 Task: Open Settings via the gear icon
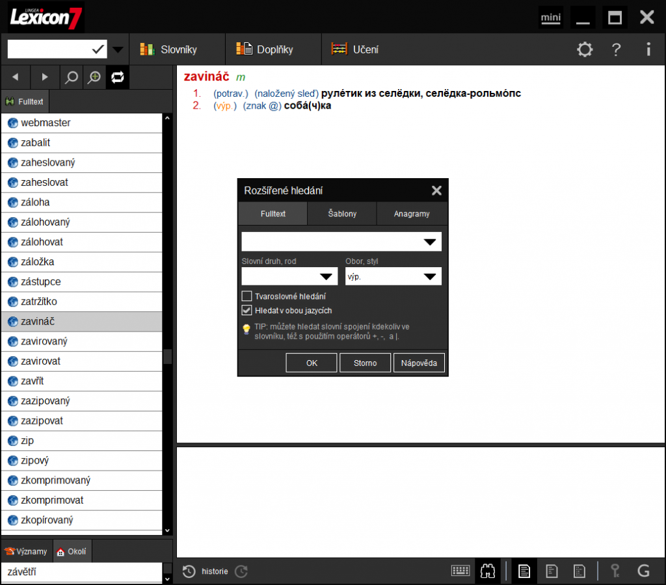pos(585,49)
